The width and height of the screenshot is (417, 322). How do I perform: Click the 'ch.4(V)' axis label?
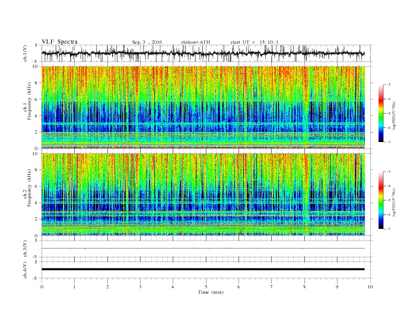[25, 270]
